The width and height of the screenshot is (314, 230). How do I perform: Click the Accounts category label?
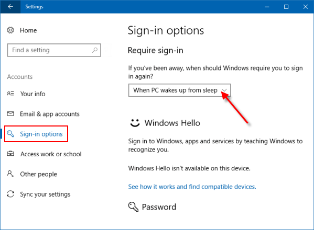click(x=20, y=77)
